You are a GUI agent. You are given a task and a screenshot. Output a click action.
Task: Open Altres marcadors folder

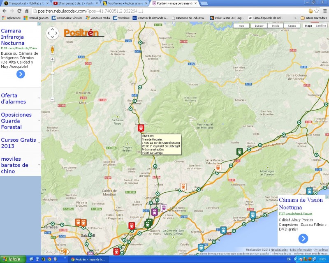coord(314,18)
